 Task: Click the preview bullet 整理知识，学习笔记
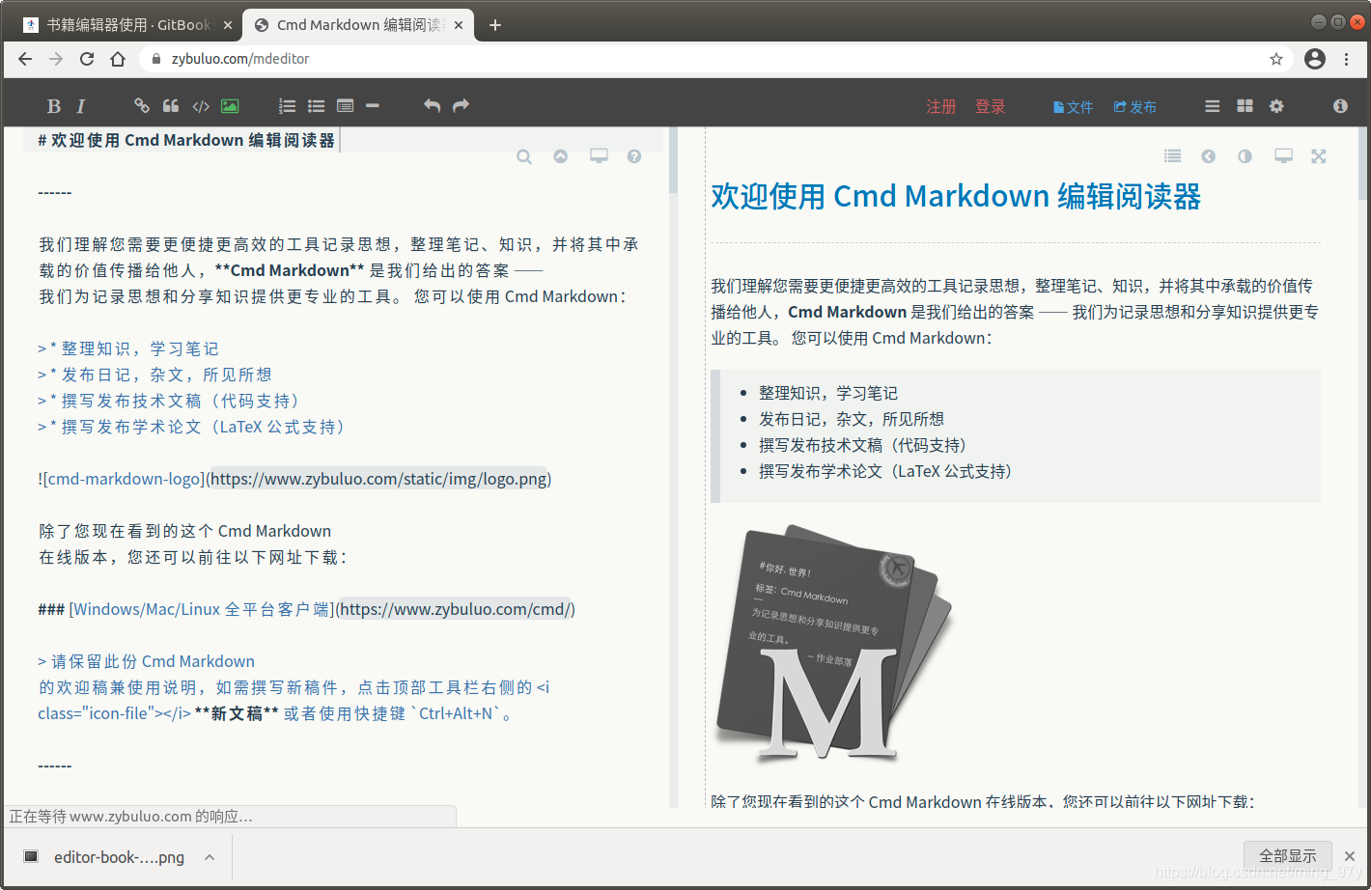(828, 393)
